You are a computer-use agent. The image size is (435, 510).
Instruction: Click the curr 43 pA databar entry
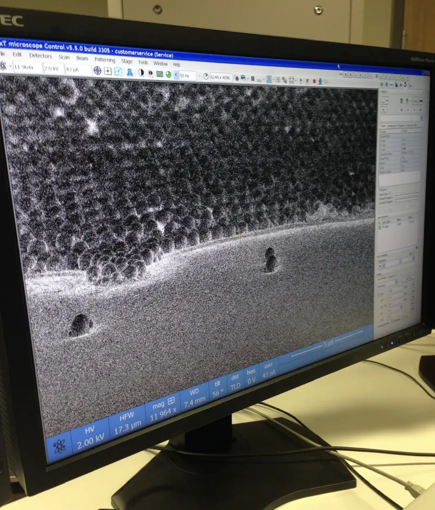(x=269, y=370)
